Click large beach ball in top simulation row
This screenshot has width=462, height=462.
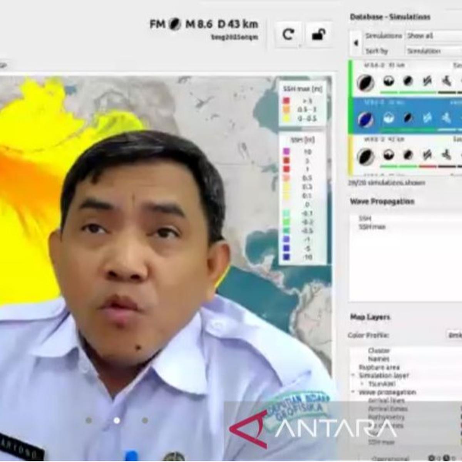(x=365, y=83)
